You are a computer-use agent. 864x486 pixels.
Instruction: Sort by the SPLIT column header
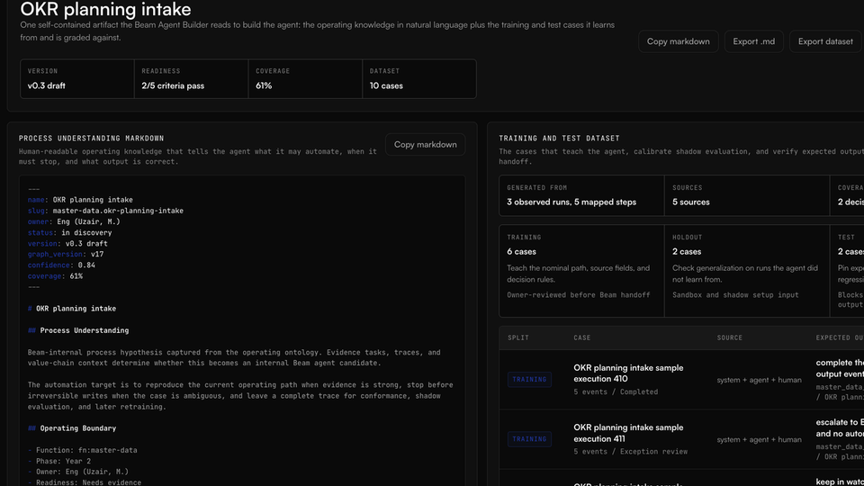point(518,337)
